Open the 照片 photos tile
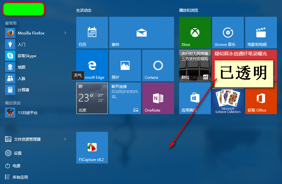Image resolution: width=282 pixels, height=184 pixels. [x=125, y=65]
